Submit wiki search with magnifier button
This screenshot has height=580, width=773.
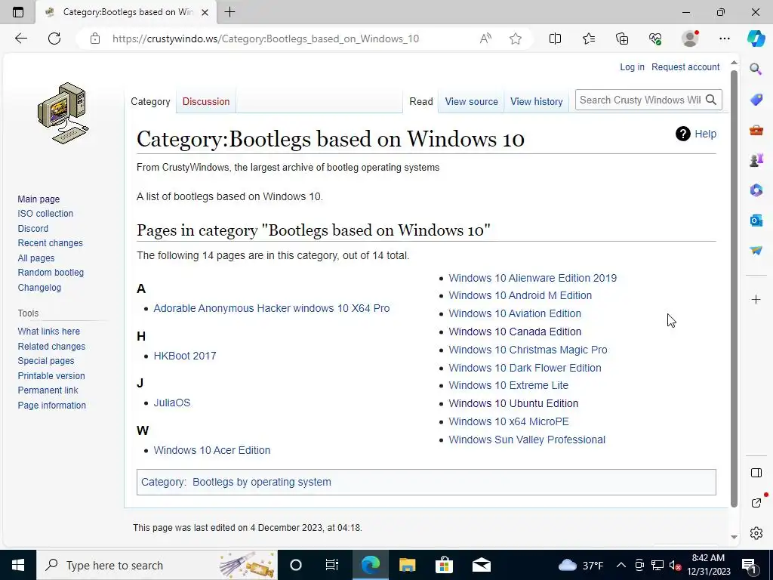click(711, 100)
